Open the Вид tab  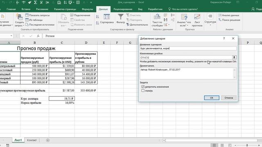tap(140, 9)
